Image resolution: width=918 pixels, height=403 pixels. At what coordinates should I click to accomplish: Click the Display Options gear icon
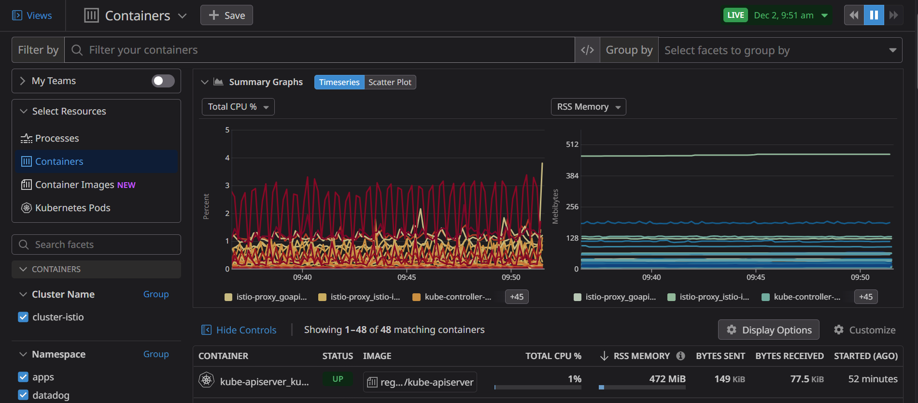click(732, 330)
